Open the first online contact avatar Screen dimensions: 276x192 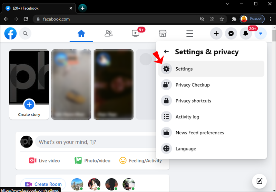77,184
